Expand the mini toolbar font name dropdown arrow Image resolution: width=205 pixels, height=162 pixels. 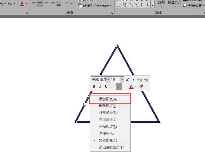point(108,79)
